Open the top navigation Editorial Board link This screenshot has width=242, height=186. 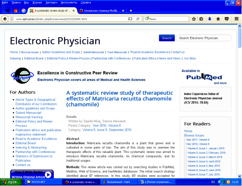[x=34, y=59]
